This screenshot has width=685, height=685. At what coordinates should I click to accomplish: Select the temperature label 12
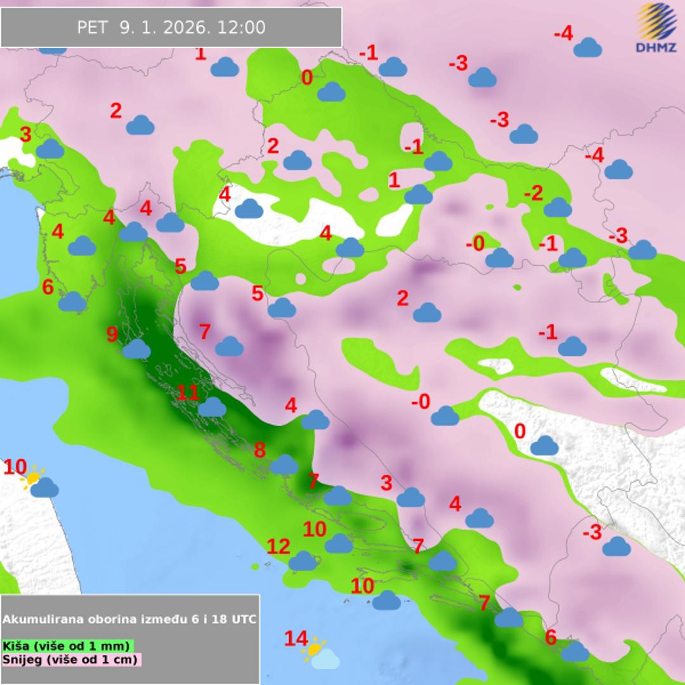pos(278,546)
